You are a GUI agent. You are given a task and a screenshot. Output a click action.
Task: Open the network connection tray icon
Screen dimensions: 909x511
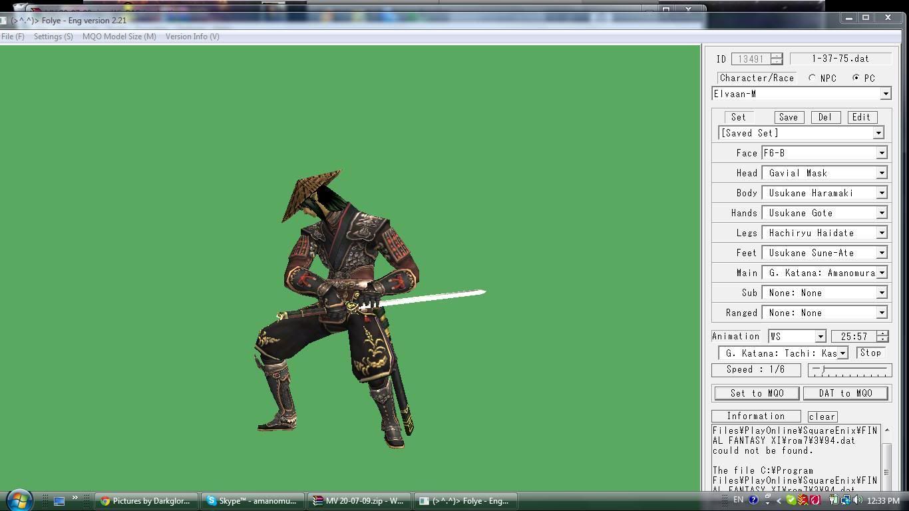point(846,500)
